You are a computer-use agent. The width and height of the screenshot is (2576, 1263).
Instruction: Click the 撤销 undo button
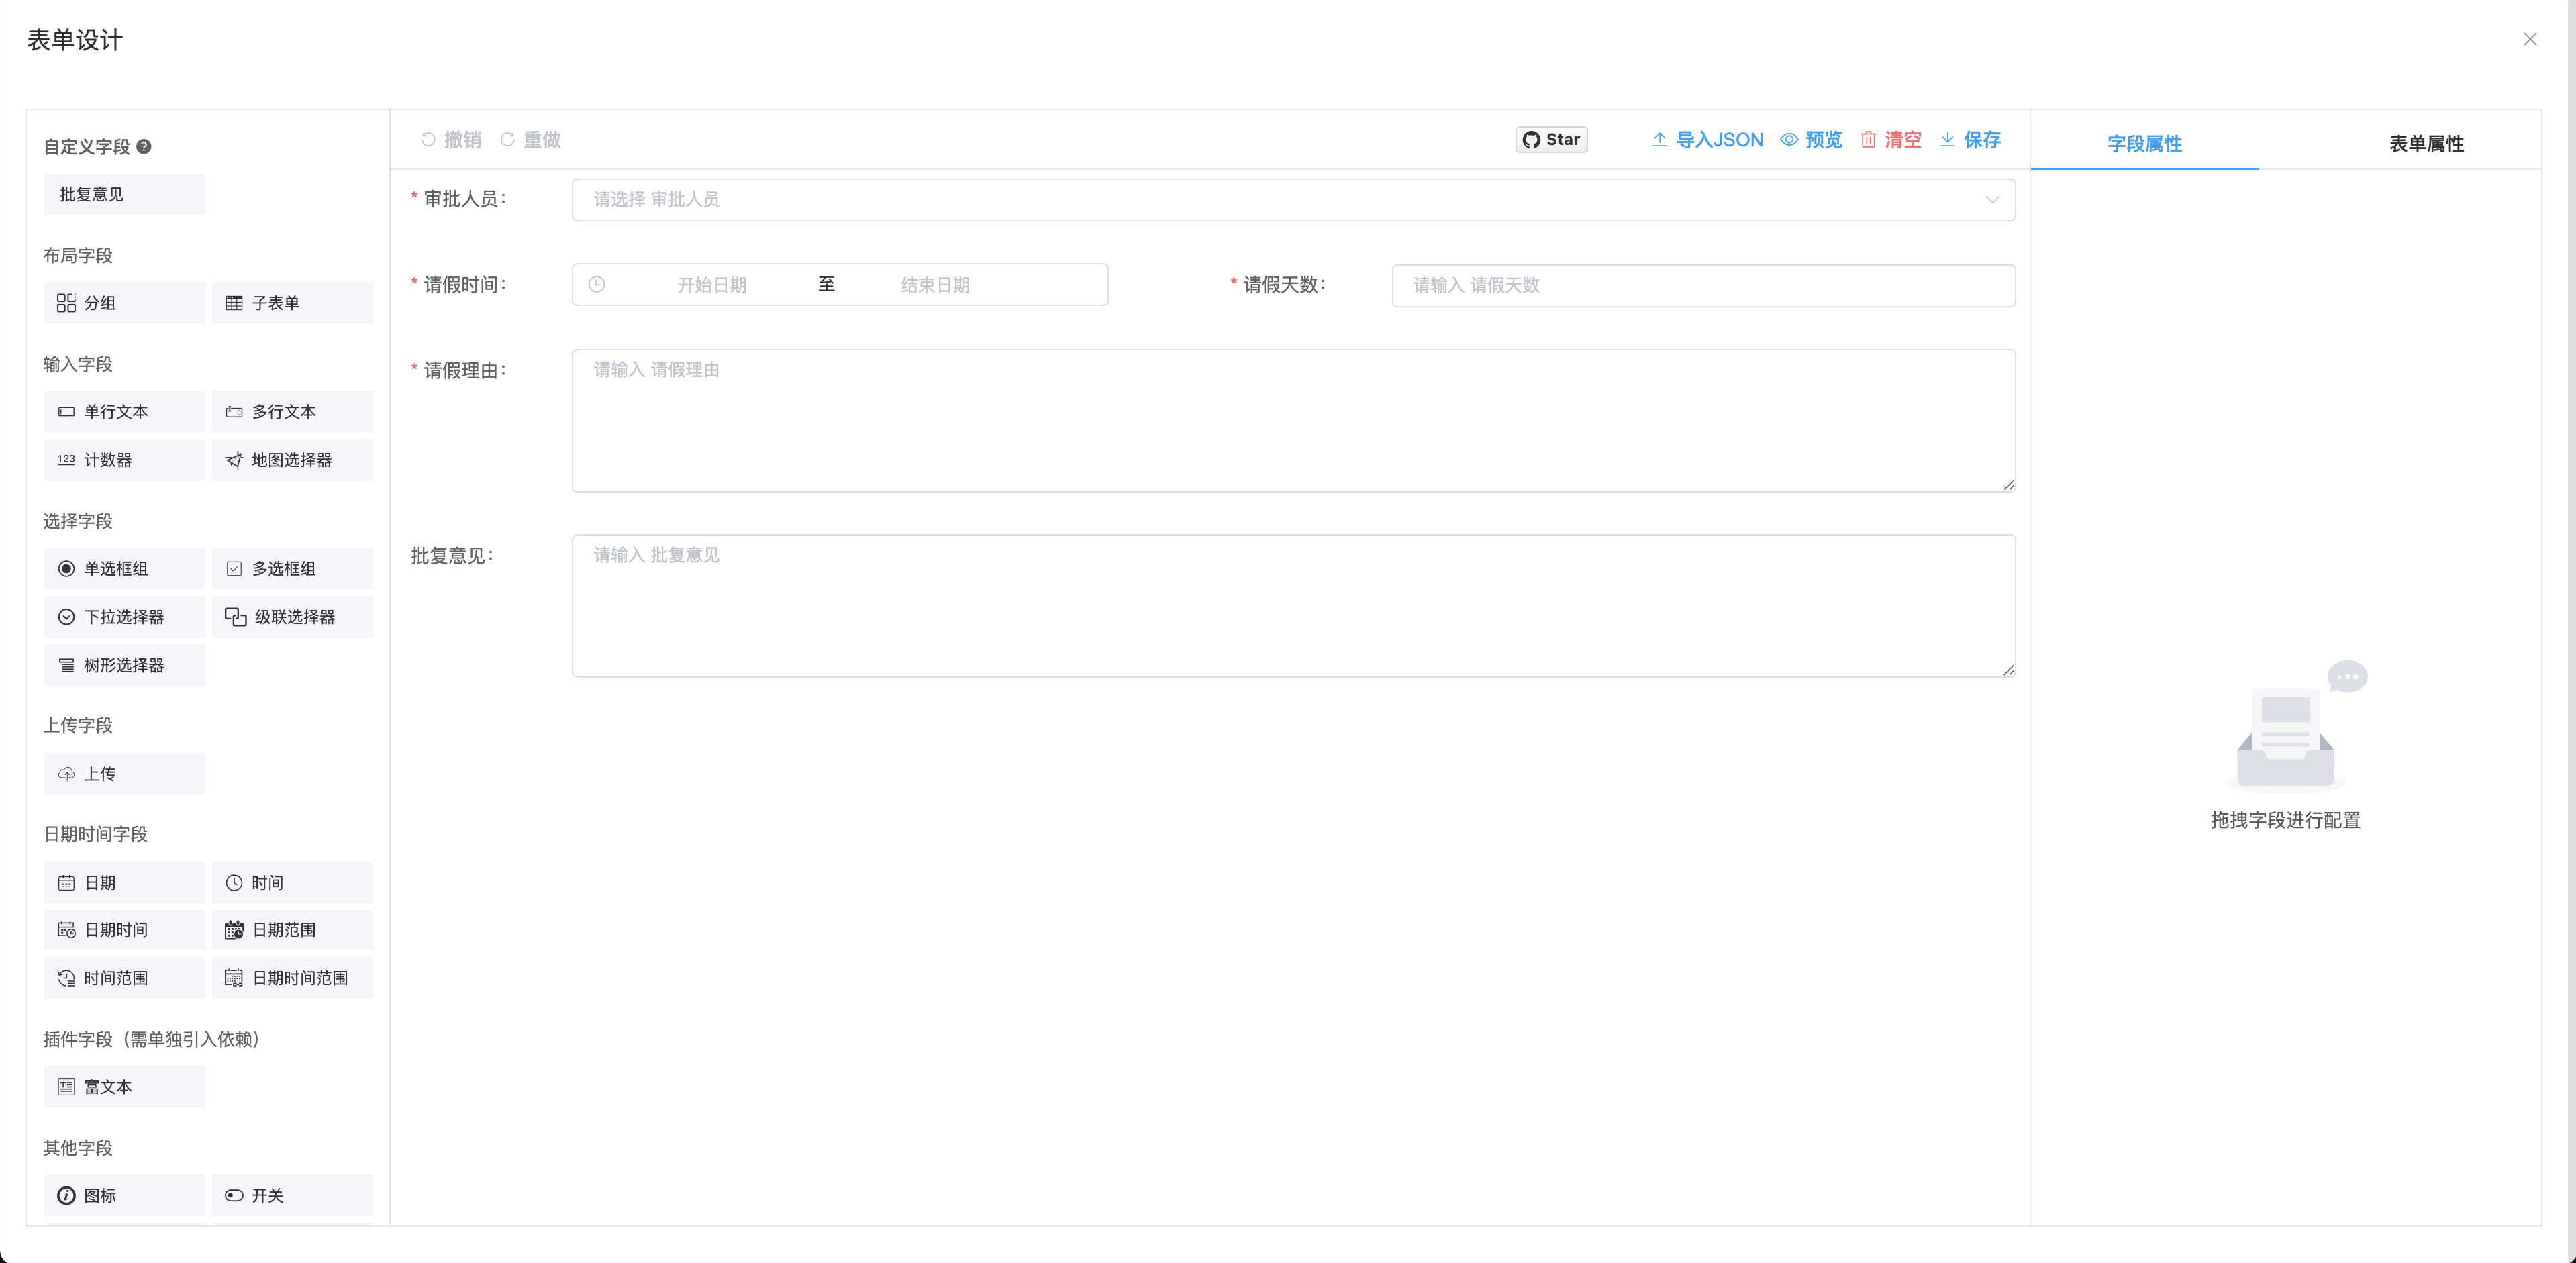coord(451,139)
